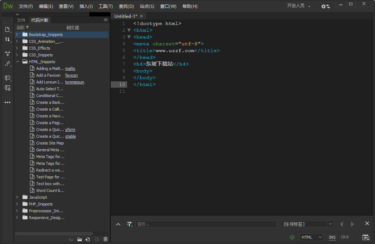Open the HTML language mode dropdown
This screenshot has height=244, width=375.
[x=311, y=237]
